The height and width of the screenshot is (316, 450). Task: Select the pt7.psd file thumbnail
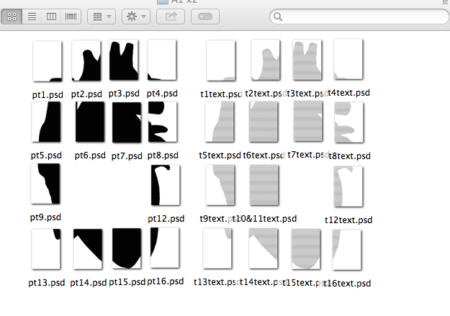[x=127, y=122]
